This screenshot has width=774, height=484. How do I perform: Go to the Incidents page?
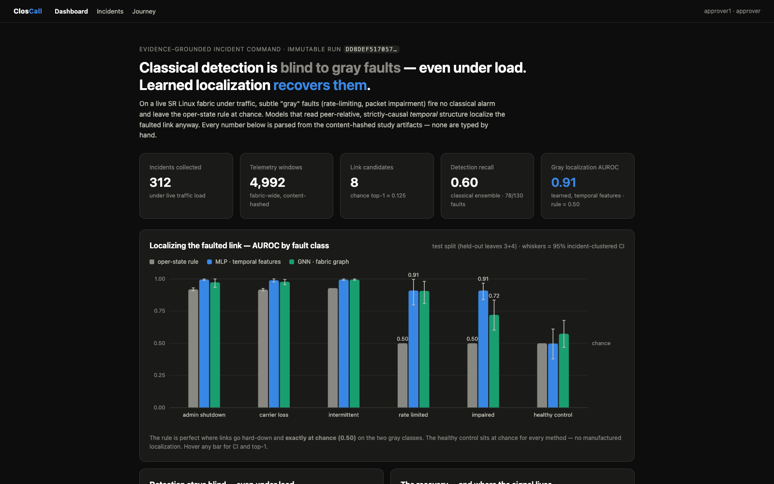110,11
